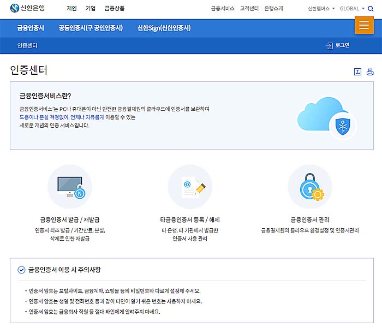Open the 은행소개 menu

click(x=273, y=9)
